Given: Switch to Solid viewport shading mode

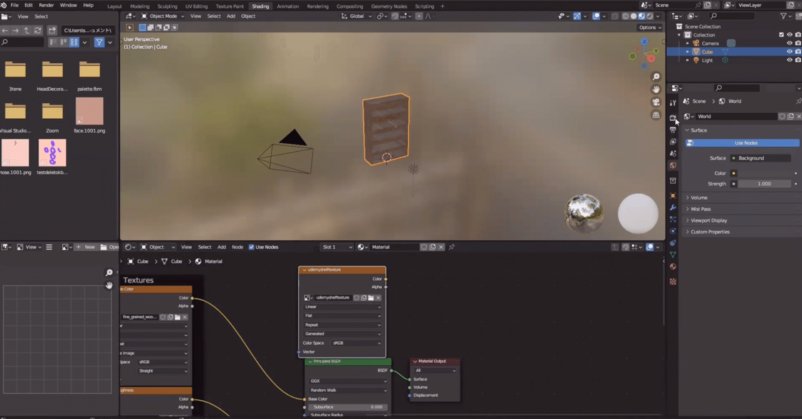Looking at the screenshot, I should click(x=633, y=16).
